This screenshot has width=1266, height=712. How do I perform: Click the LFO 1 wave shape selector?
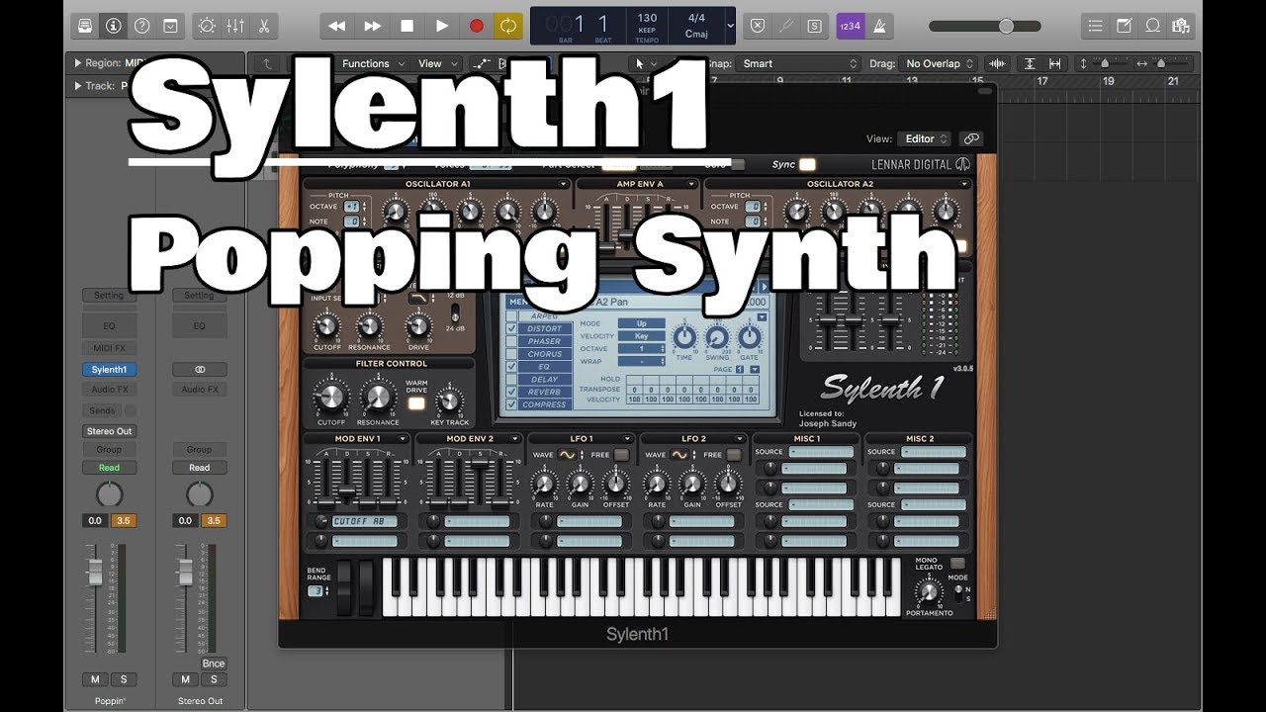568,455
